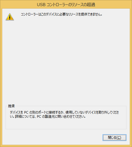
Task: Click the 閉じる(C) button
Action: click(115, 138)
